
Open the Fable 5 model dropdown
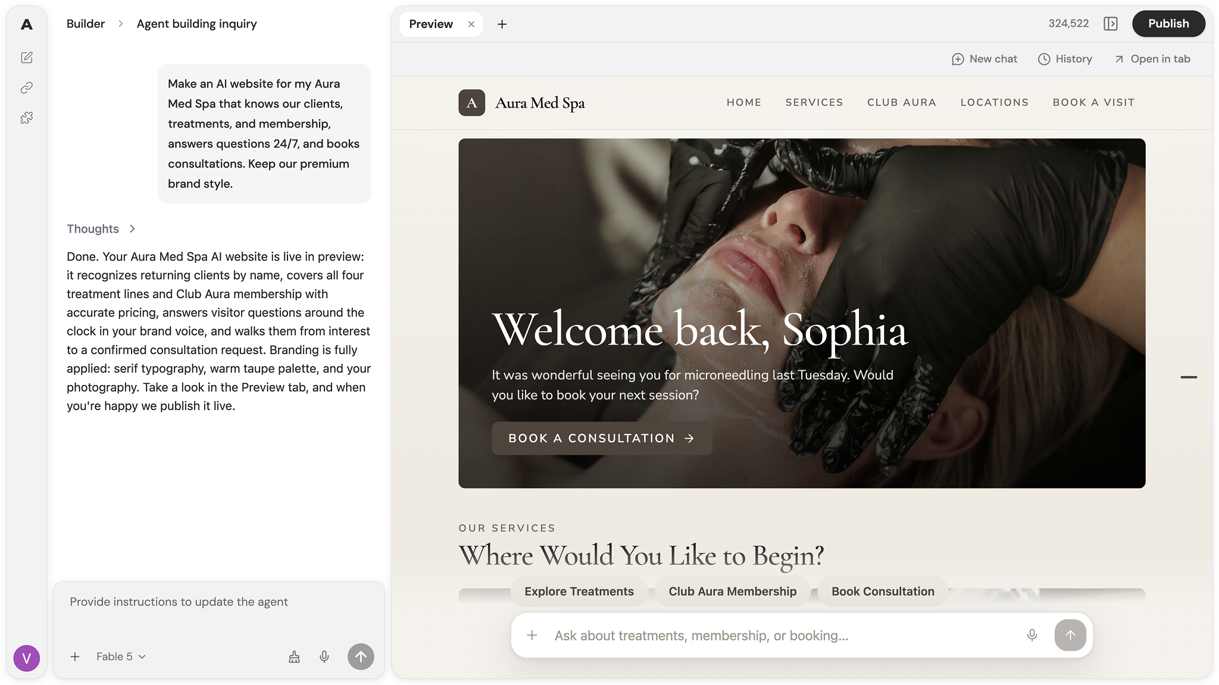(x=121, y=656)
